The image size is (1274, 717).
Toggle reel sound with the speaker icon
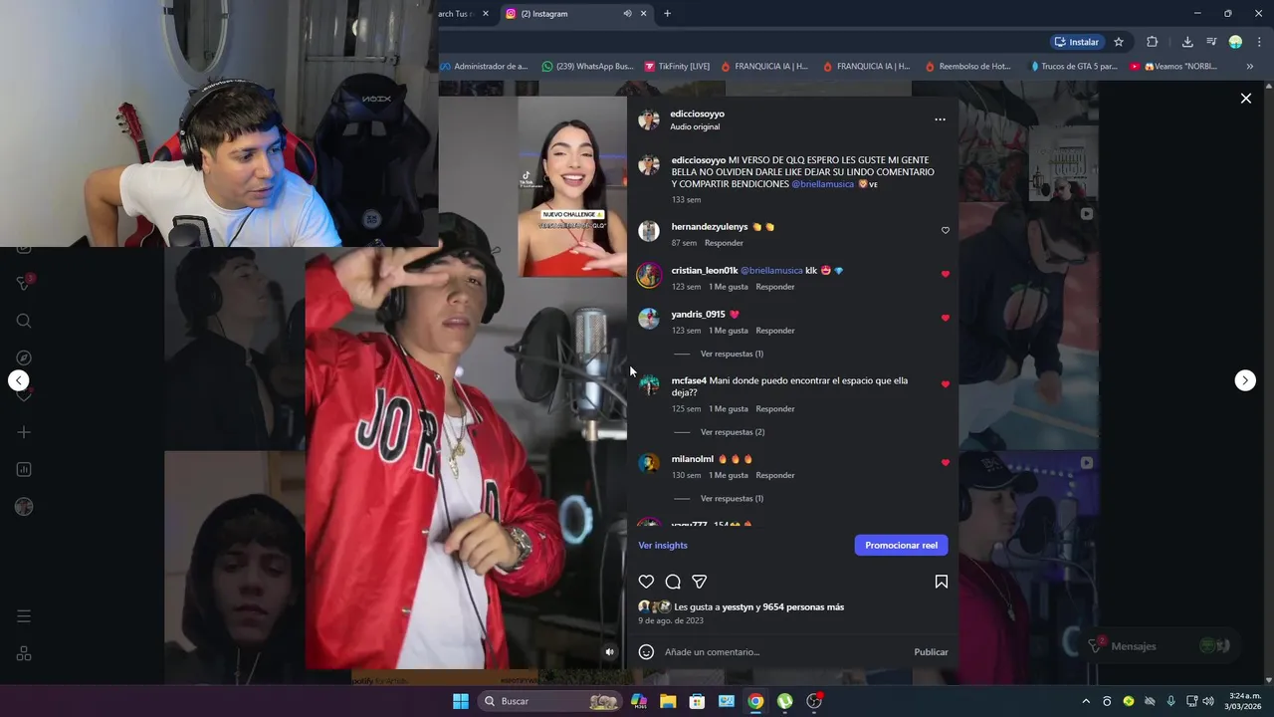(x=610, y=652)
